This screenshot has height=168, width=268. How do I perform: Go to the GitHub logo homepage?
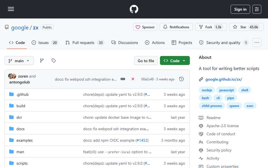click(x=134, y=9)
